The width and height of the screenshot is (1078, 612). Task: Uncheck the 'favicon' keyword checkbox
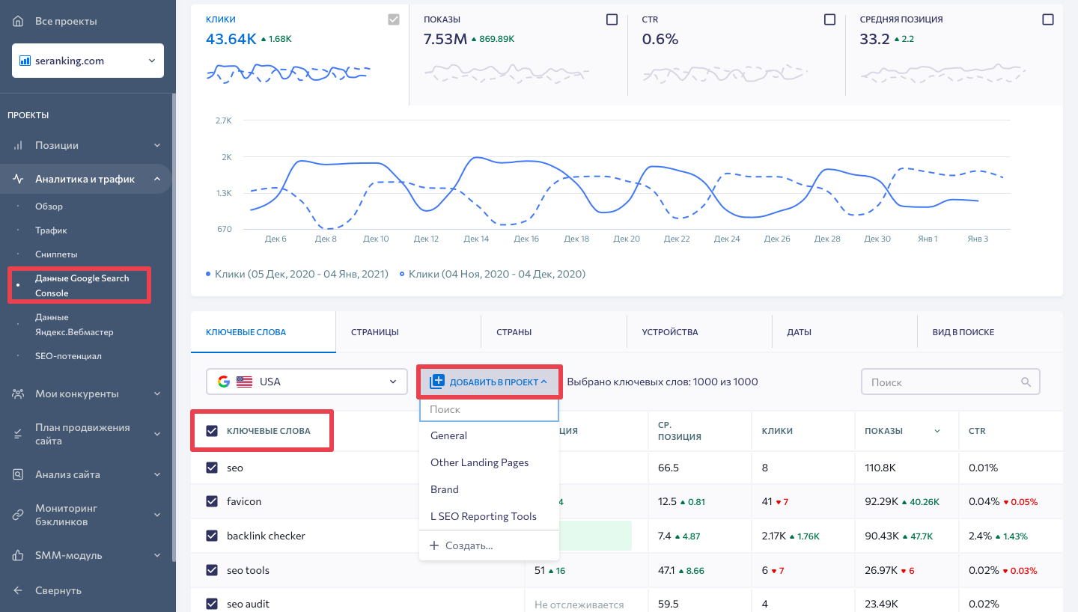point(212,501)
